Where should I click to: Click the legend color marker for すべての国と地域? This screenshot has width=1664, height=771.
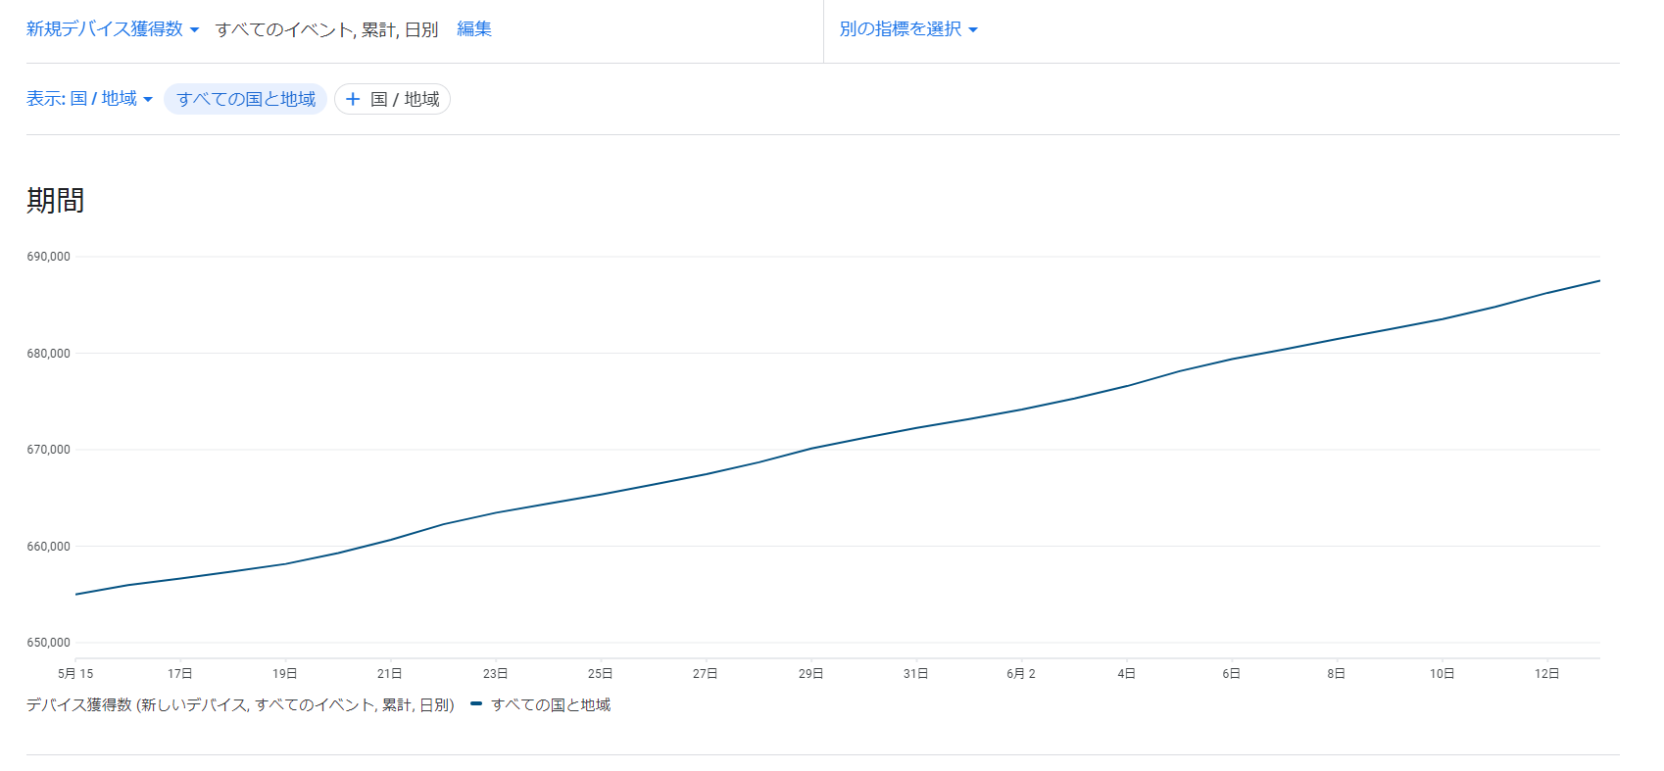pyautogui.click(x=476, y=704)
